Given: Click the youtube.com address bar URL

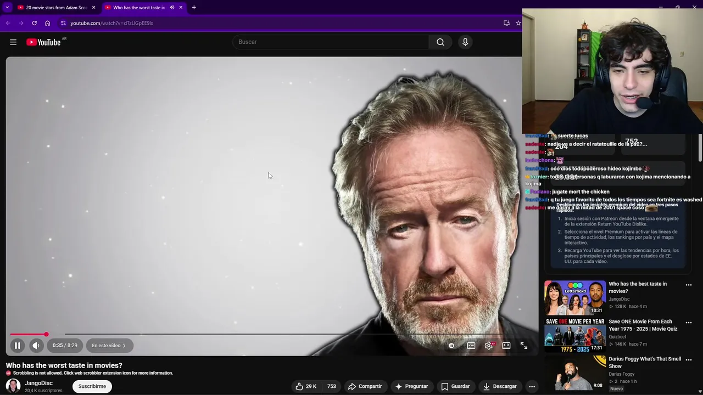Looking at the screenshot, I should (111, 23).
